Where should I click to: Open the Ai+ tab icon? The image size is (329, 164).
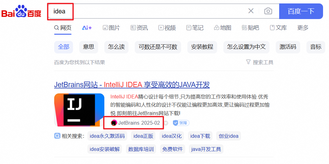pyautogui.click(x=87, y=27)
